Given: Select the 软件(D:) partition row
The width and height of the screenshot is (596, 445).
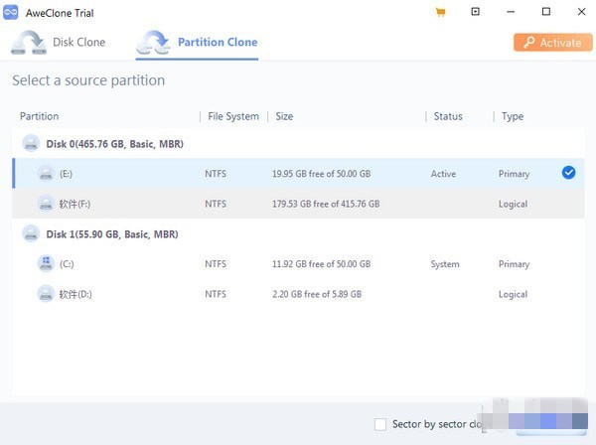Looking at the screenshot, I should (x=298, y=294).
